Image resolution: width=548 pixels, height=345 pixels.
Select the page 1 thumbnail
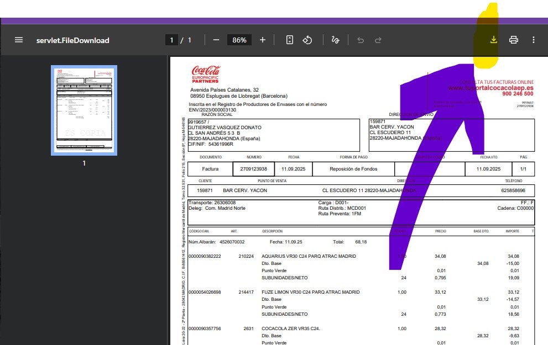pos(83,111)
